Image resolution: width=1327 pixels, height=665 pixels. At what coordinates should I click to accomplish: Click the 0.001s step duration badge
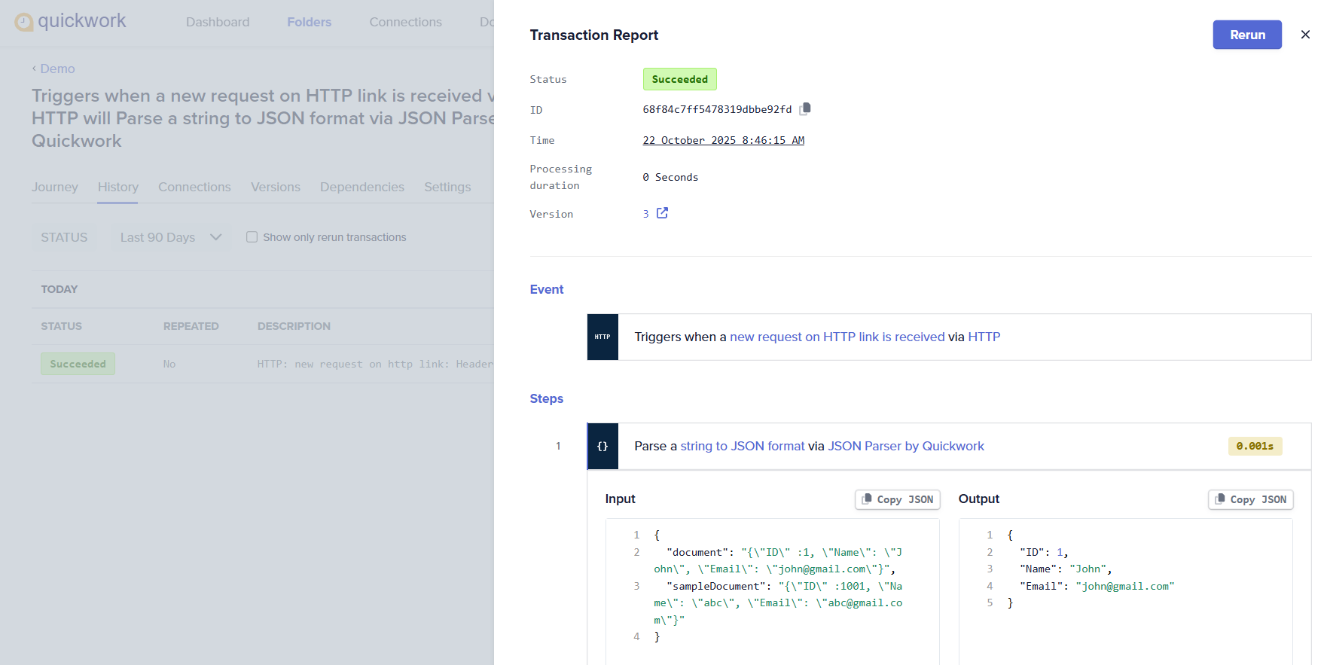(x=1255, y=446)
